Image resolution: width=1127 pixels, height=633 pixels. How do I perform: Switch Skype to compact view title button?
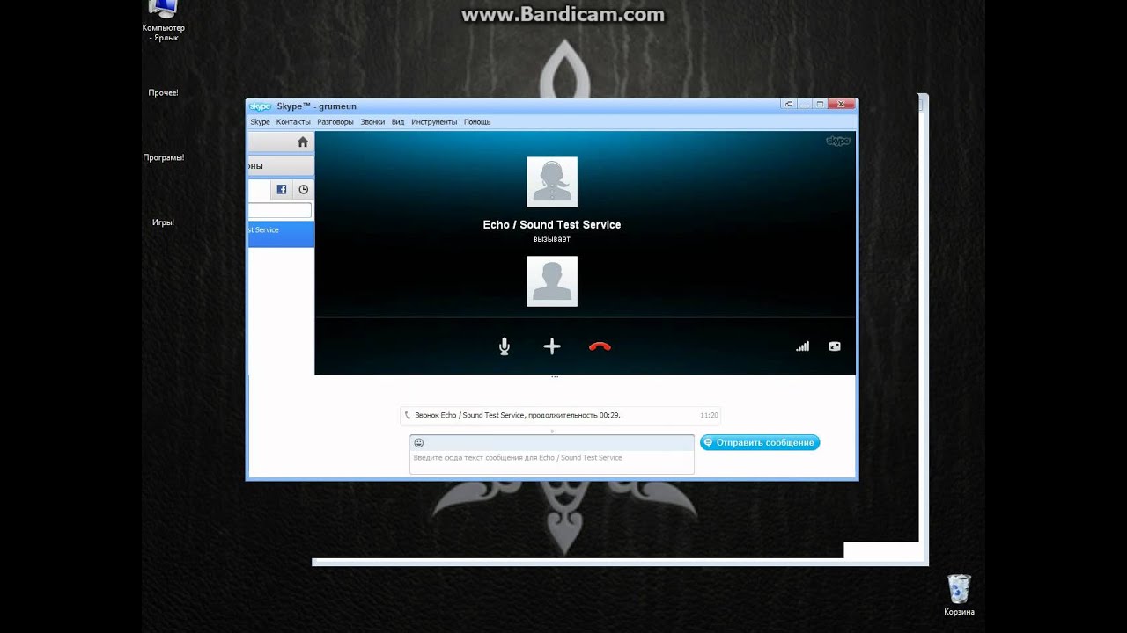(x=789, y=104)
